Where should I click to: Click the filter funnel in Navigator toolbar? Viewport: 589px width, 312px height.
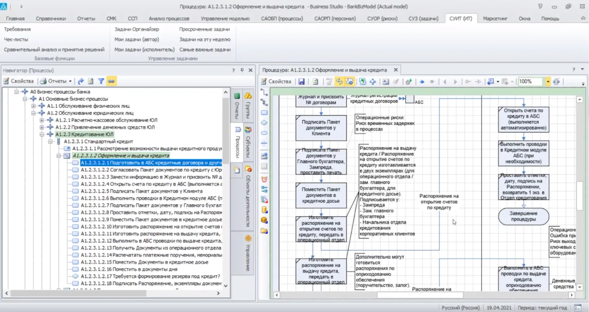pyautogui.click(x=101, y=81)
